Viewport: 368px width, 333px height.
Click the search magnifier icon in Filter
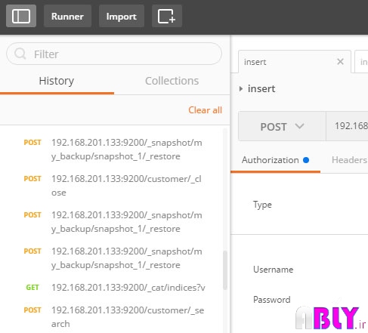point(20,54)
